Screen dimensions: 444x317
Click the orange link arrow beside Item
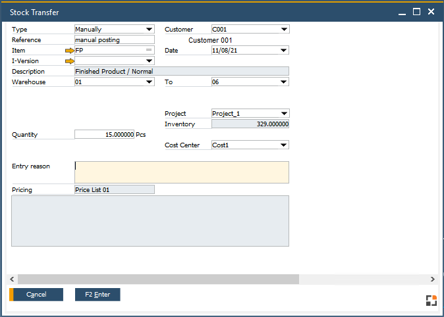[x=69, y=51]
